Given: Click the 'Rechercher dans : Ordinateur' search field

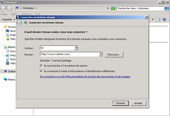Looking at the screenshot, I should click(140, 8).
